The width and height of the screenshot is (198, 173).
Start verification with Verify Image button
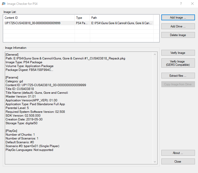(x=178, y=53)
